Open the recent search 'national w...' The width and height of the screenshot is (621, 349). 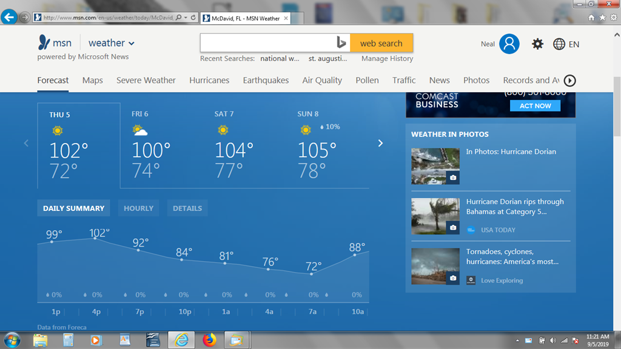click(280, 59)
